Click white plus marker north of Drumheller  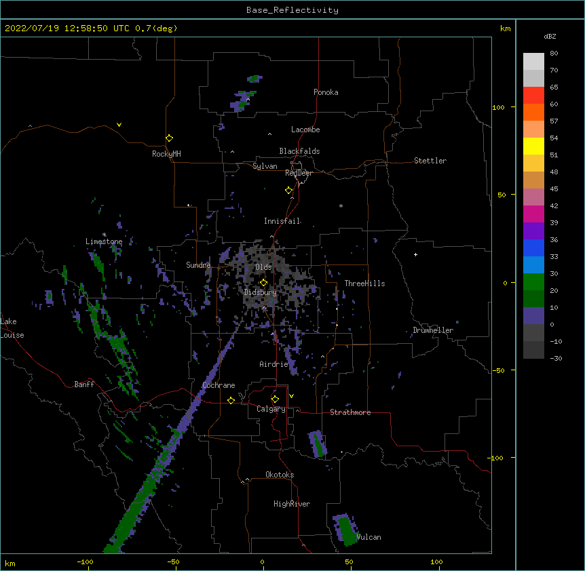coord(415,254)
